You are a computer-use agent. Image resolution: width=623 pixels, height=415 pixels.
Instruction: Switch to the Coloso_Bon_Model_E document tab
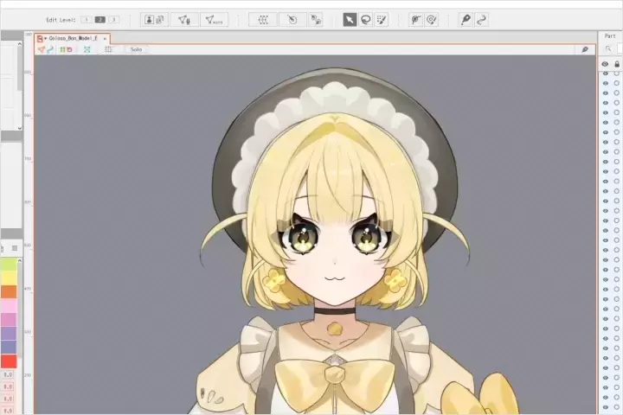coord(73,39)
